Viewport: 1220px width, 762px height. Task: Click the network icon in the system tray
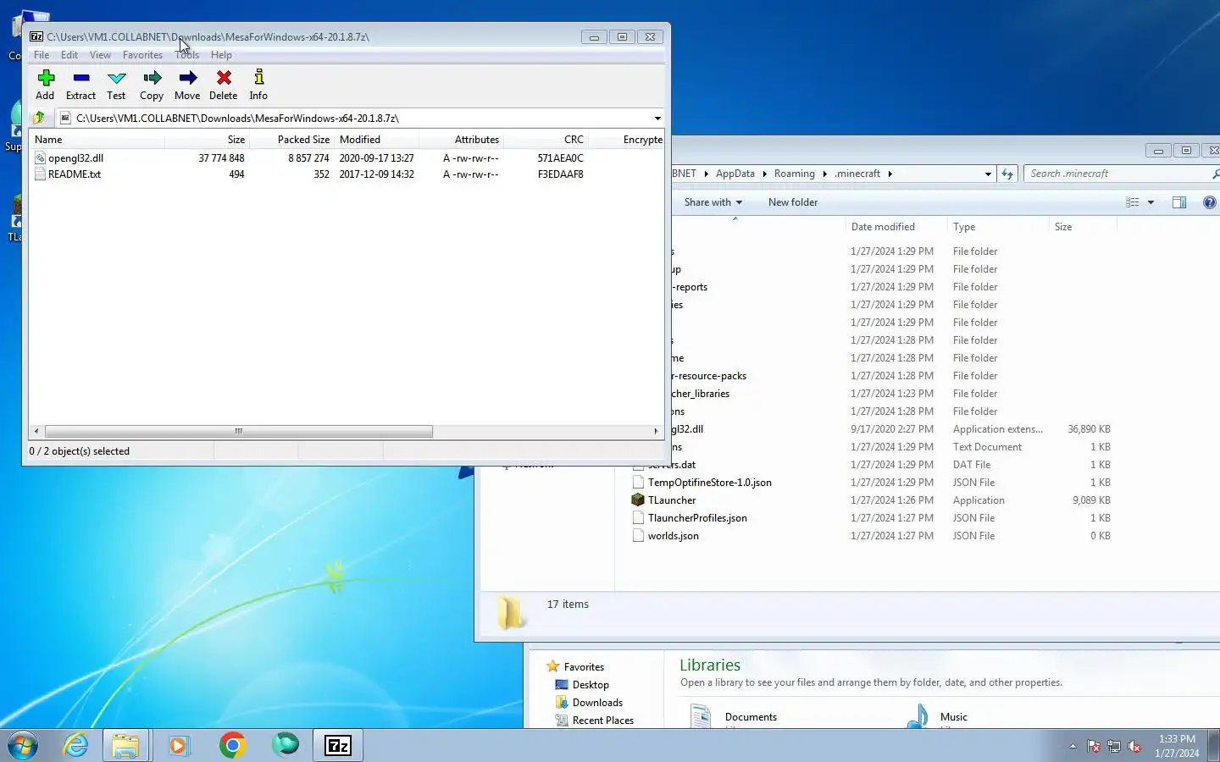pos(1114,747)
